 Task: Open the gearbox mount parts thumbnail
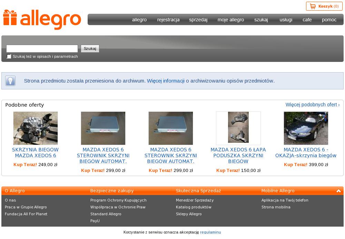point(238,128)
